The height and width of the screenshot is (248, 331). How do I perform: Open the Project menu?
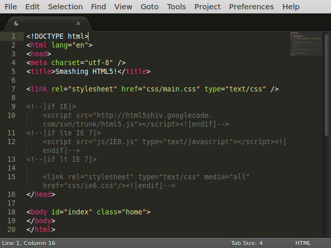coord(207,7)
